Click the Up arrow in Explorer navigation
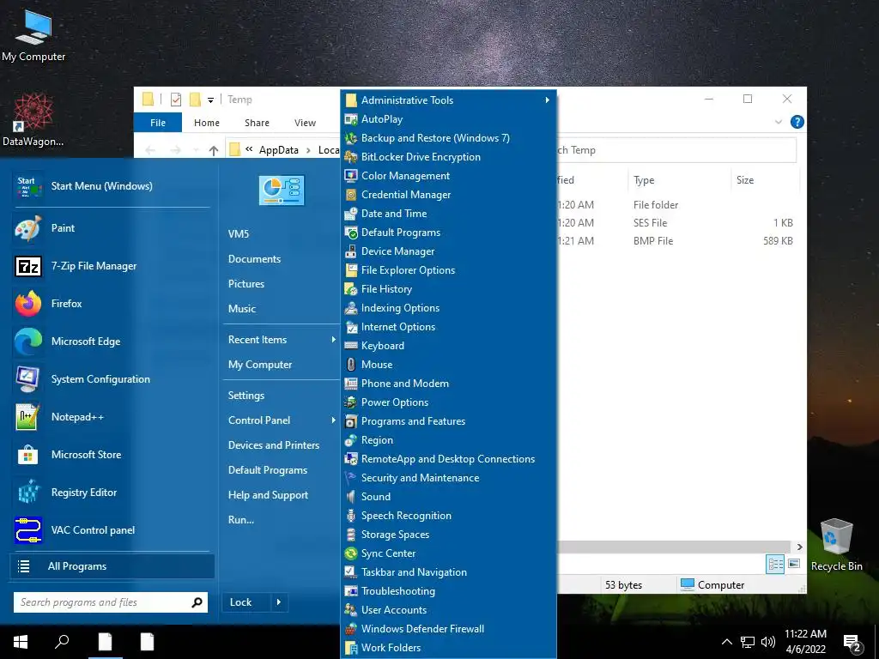This screenshot has width=879, height=659. point(213,150)
